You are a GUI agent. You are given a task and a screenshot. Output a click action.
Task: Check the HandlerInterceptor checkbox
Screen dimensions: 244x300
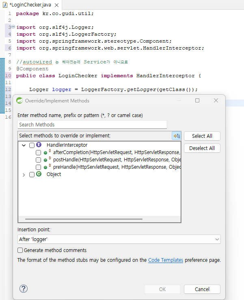tap(32, 145)
